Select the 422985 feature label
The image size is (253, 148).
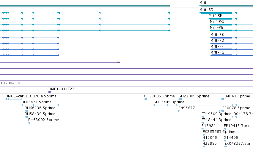click(x=210, y=144)
